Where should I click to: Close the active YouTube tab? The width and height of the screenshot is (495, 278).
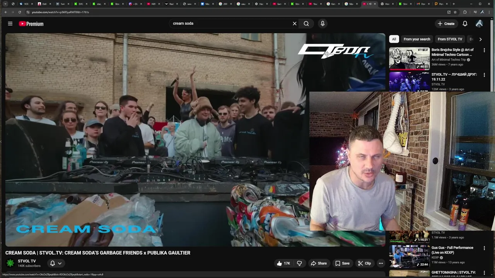(x=375, y=4)
